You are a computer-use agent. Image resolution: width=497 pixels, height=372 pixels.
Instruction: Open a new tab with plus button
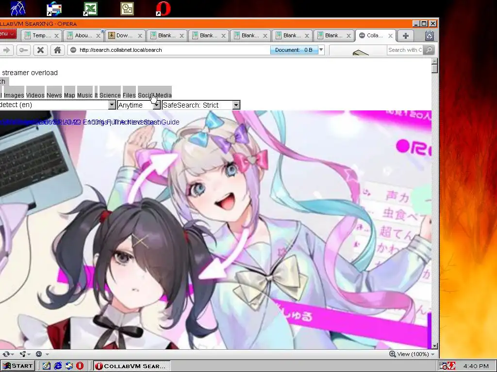tap(405, 36)
